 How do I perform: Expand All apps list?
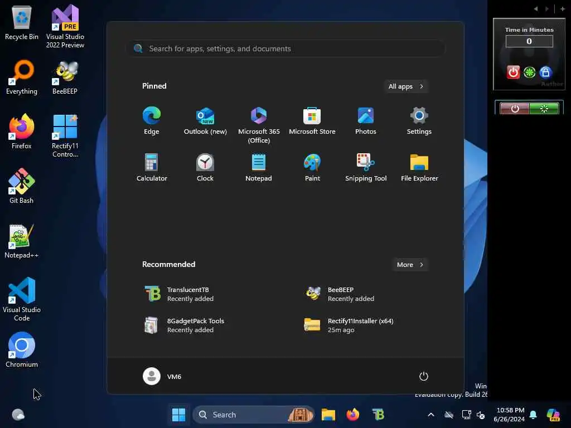point(406,86)
